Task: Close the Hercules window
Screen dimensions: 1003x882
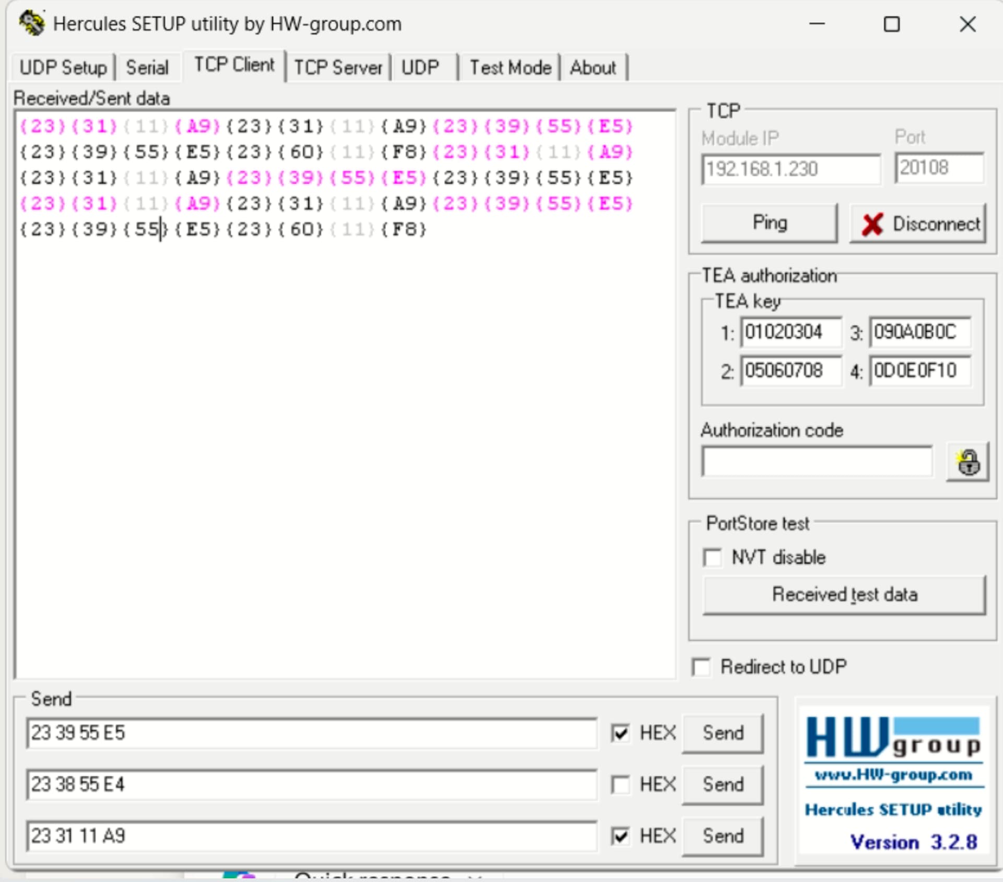Action: (x=967, y=24)
